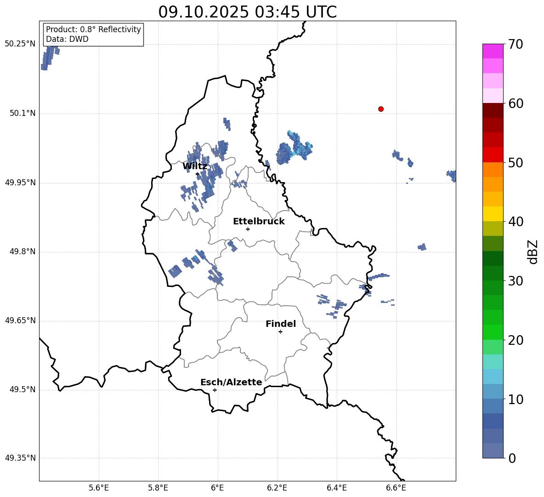The image size is (544, 497).
Task: Click the 5.8°E longitude label
Action: [x=158, y=488]
